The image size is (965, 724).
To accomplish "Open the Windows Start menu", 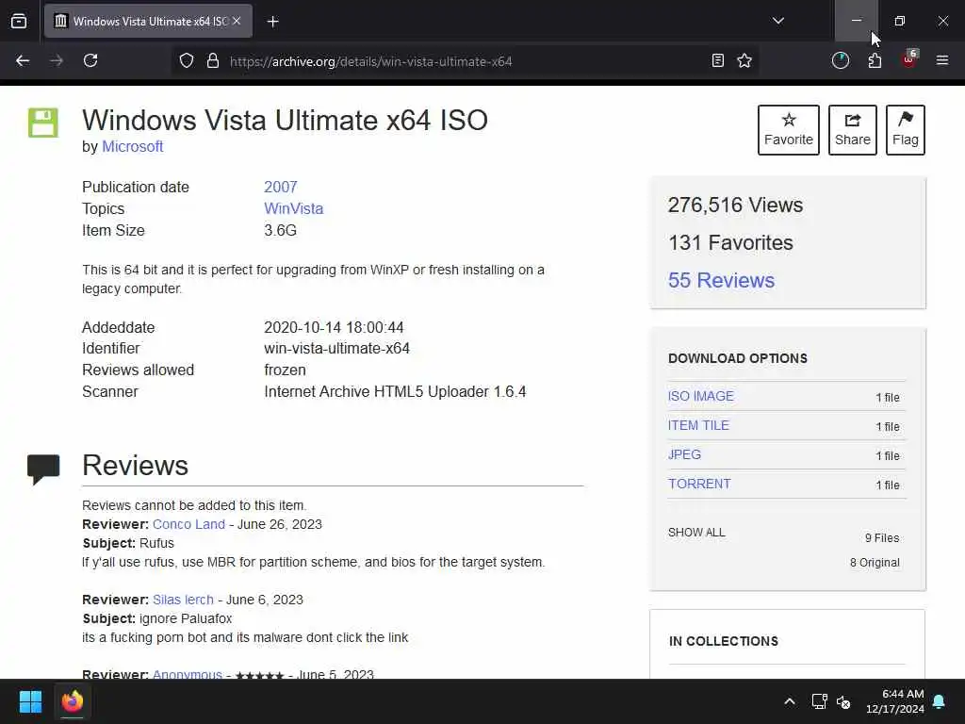I will coord(30,701).
